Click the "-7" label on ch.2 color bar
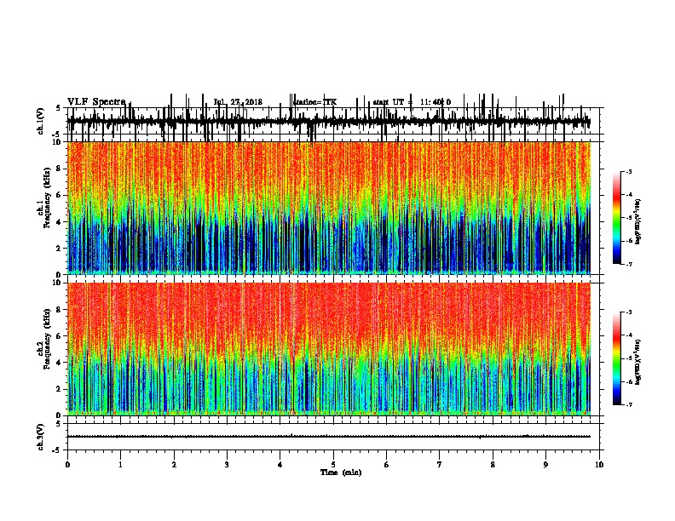Screen dimensions: 675x521 click(629, 405)
